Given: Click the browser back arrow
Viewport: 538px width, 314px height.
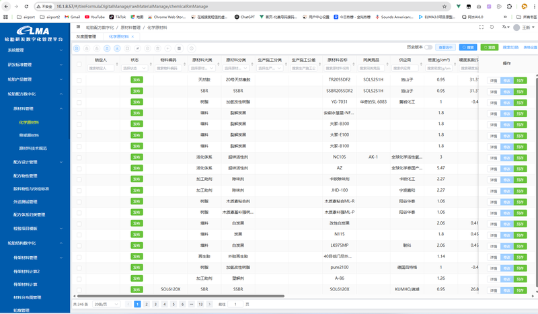Looking at the screenshot, I should tap(7, 6).
